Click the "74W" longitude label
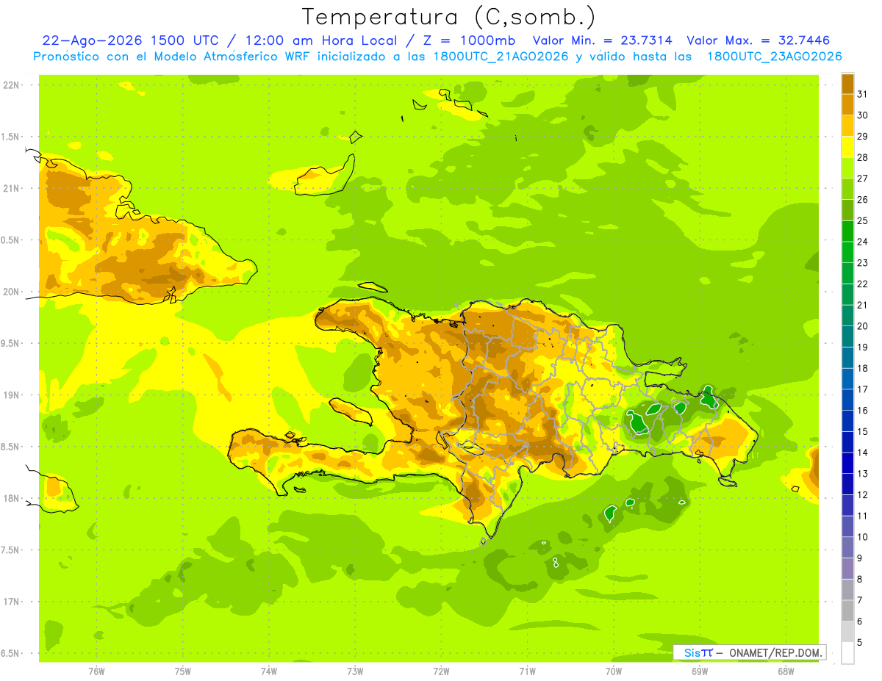This screenshot has height=681, width=882. 269,671
